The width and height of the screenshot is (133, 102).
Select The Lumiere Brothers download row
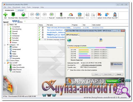pos(52,30)
